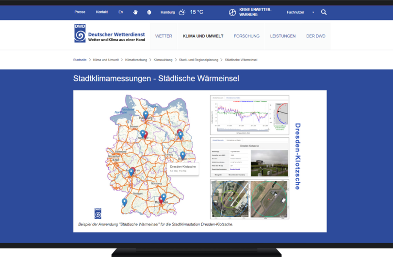Open the Klima und Umwelt menu
The height and width of the screenshot is (257, 393).
pos(203,36)
